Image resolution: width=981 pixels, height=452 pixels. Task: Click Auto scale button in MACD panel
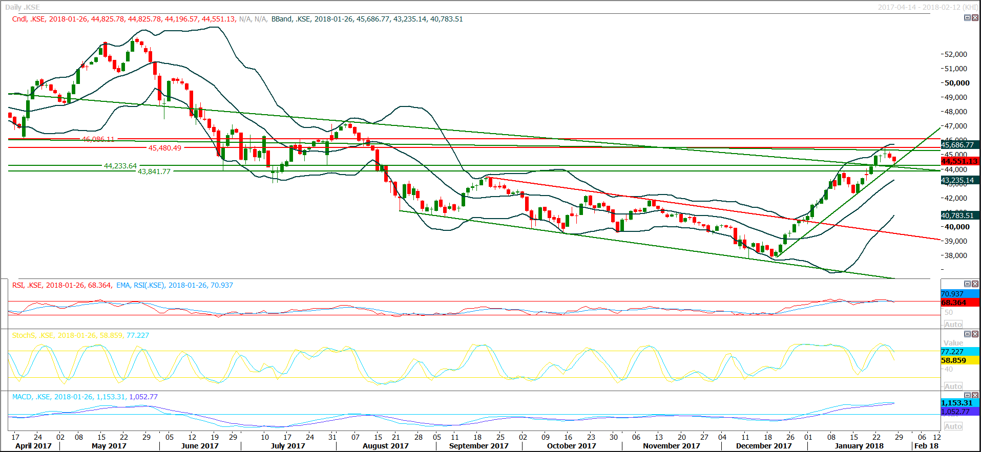tap(953, 426)
